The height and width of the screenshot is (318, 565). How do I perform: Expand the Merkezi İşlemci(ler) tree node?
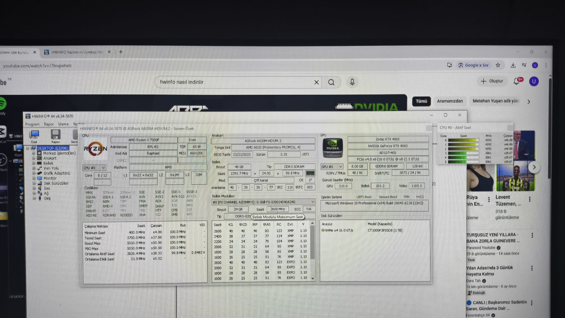(x=34, y=153)
